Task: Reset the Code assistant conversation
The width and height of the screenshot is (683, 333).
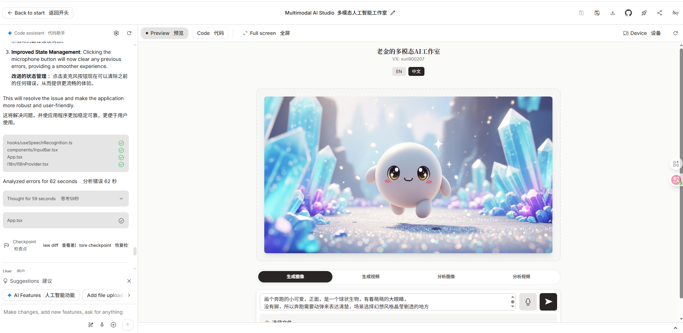Action: tap(129, 33)
